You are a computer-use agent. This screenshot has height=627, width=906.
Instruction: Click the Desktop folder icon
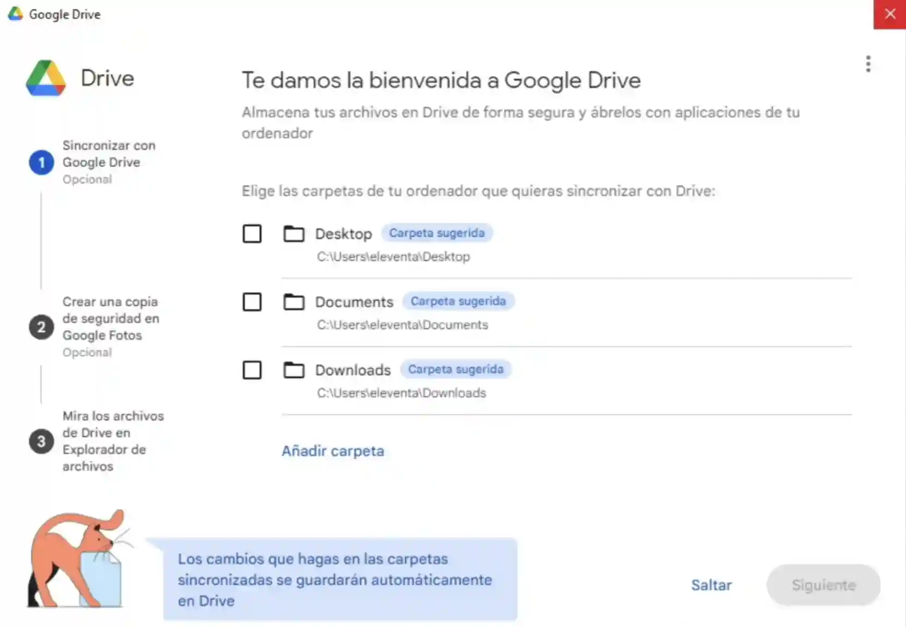coord(293,234)
